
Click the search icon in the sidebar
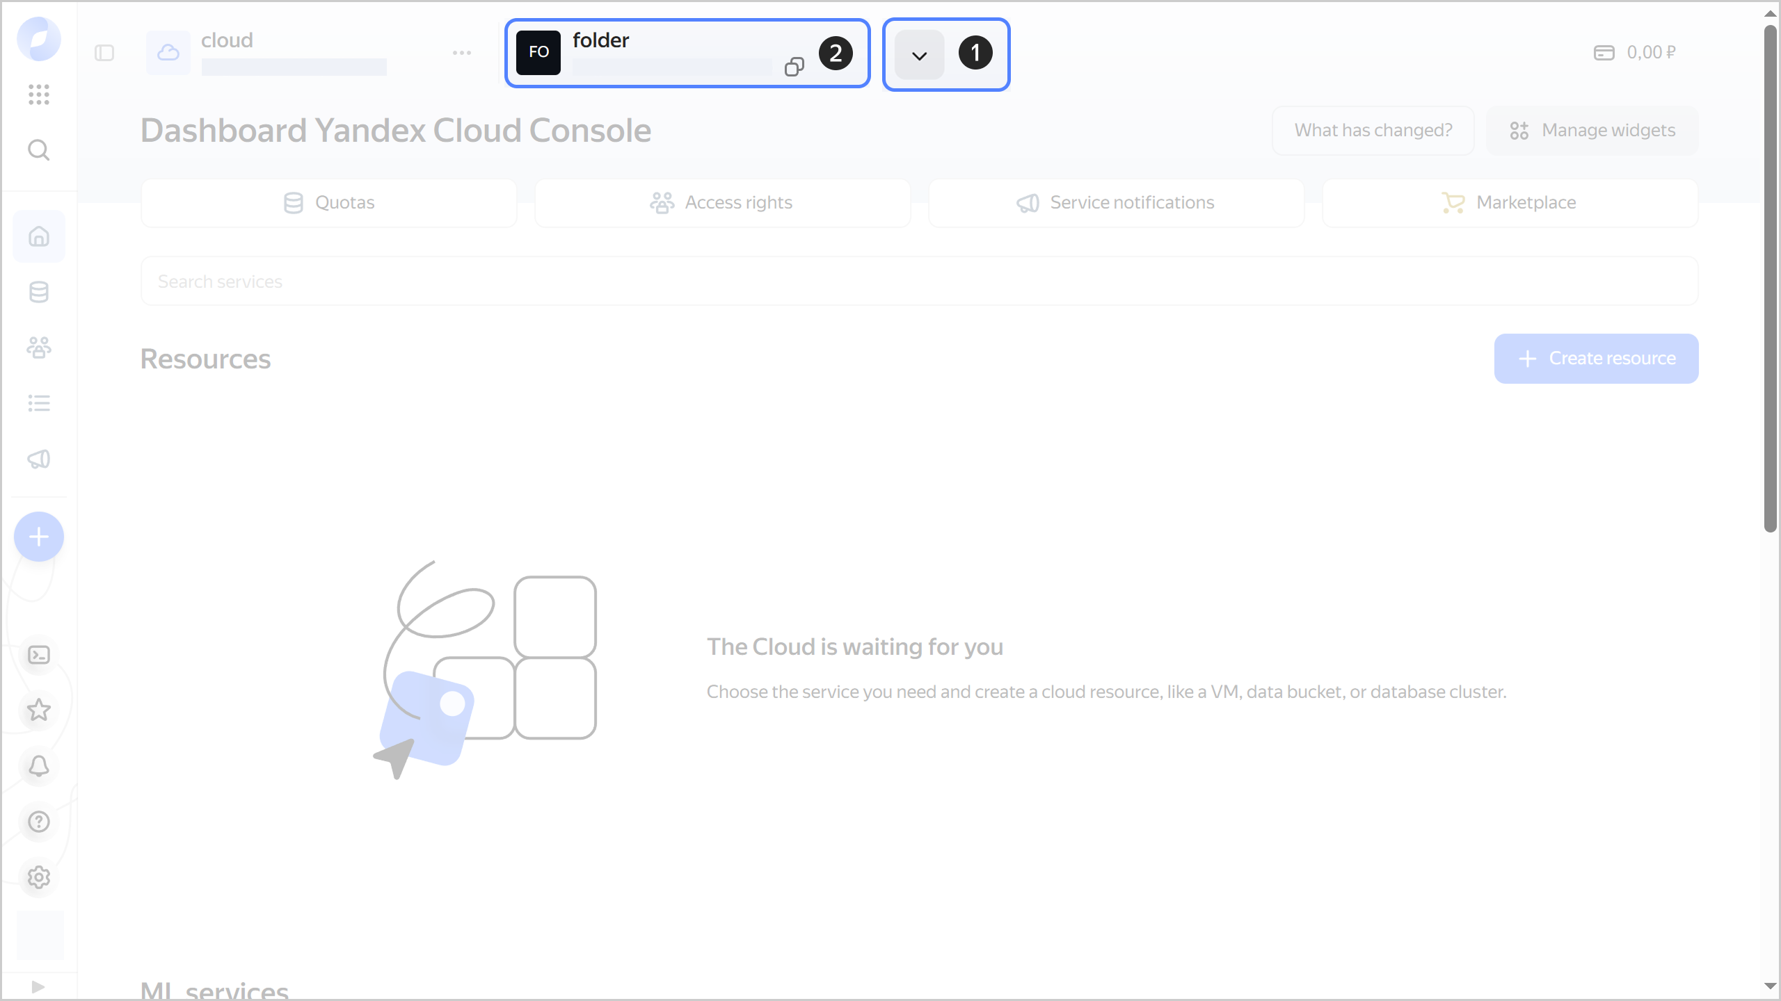[38, 149]
